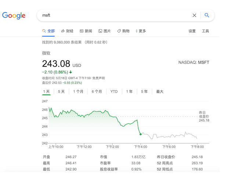
Task: Click the 昨日收盘价 value in the stats table
Action: click(x=197, y=157)
